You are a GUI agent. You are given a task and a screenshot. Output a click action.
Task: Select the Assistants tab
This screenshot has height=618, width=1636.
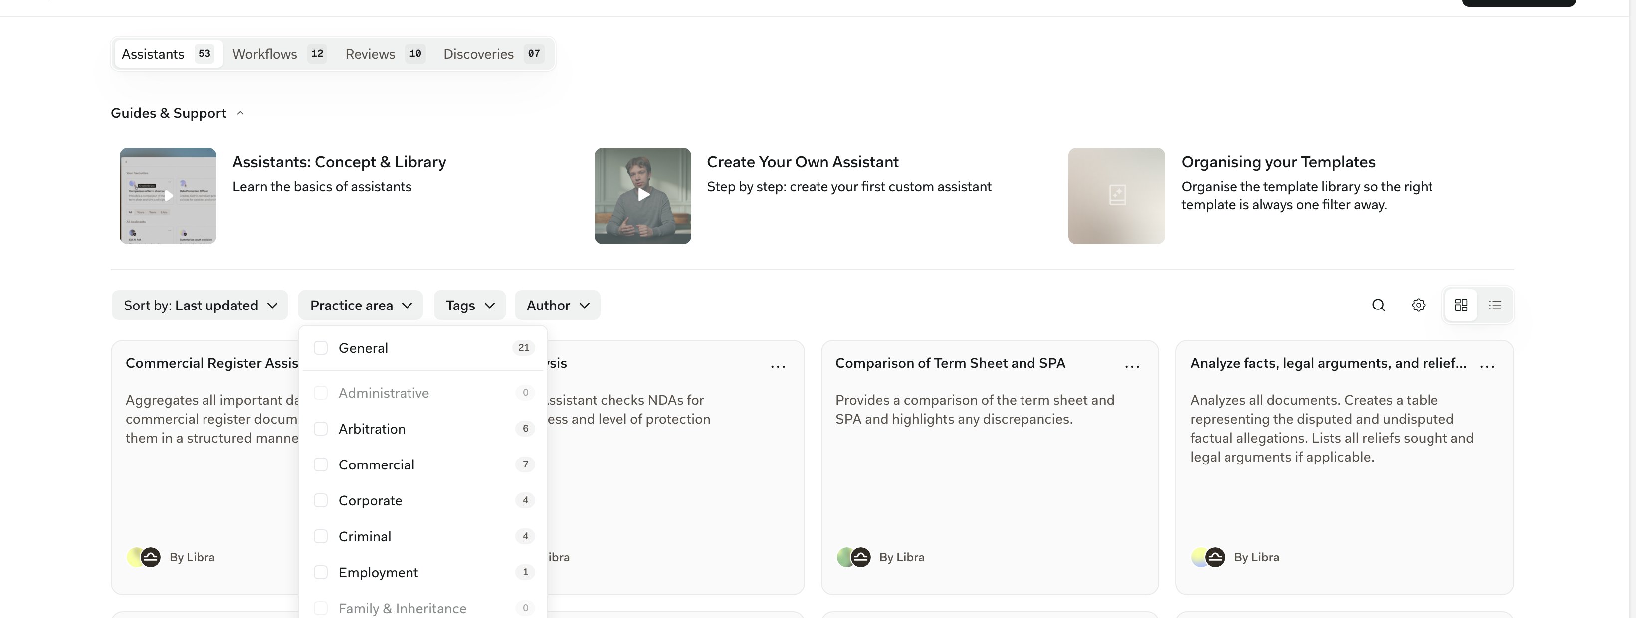coord(168,54)
